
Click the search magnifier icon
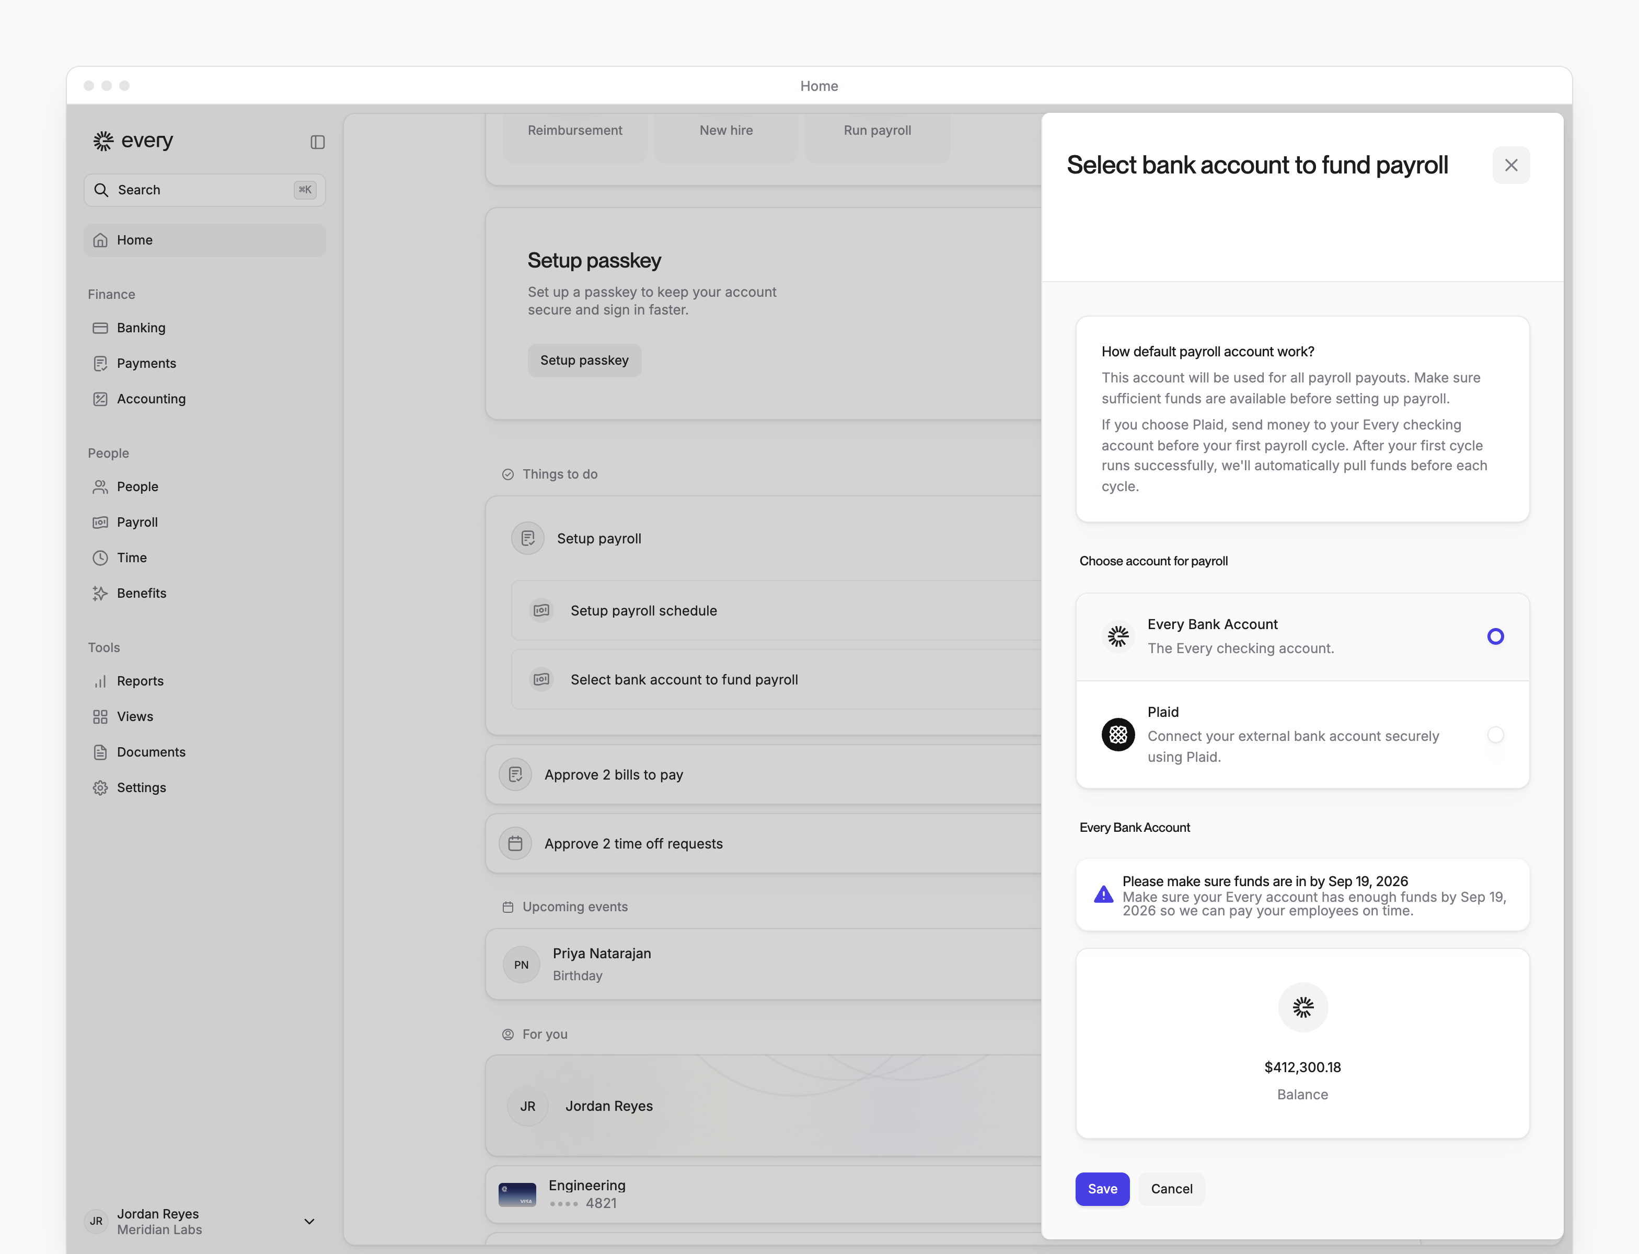pyautogui.click(x=101, y=190)
